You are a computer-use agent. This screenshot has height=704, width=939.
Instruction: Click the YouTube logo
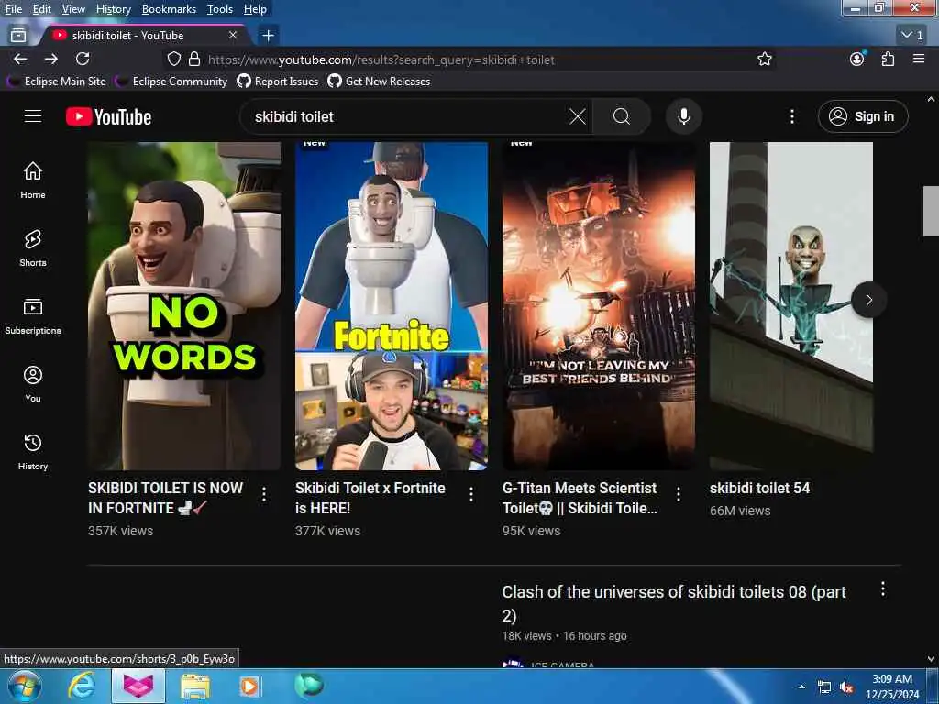click(108, 116)
